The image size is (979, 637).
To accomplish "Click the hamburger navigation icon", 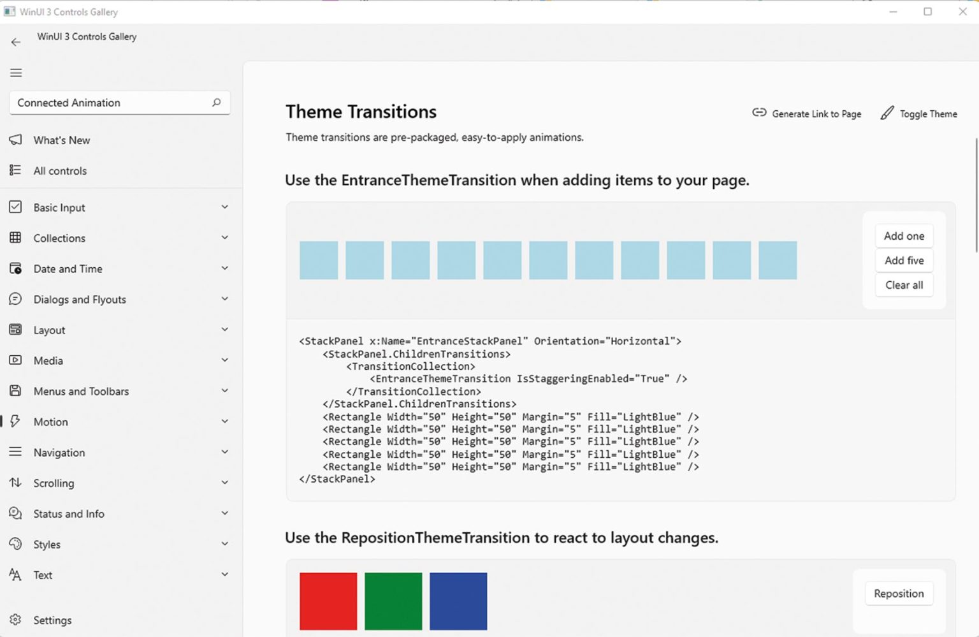I will 16,73.
